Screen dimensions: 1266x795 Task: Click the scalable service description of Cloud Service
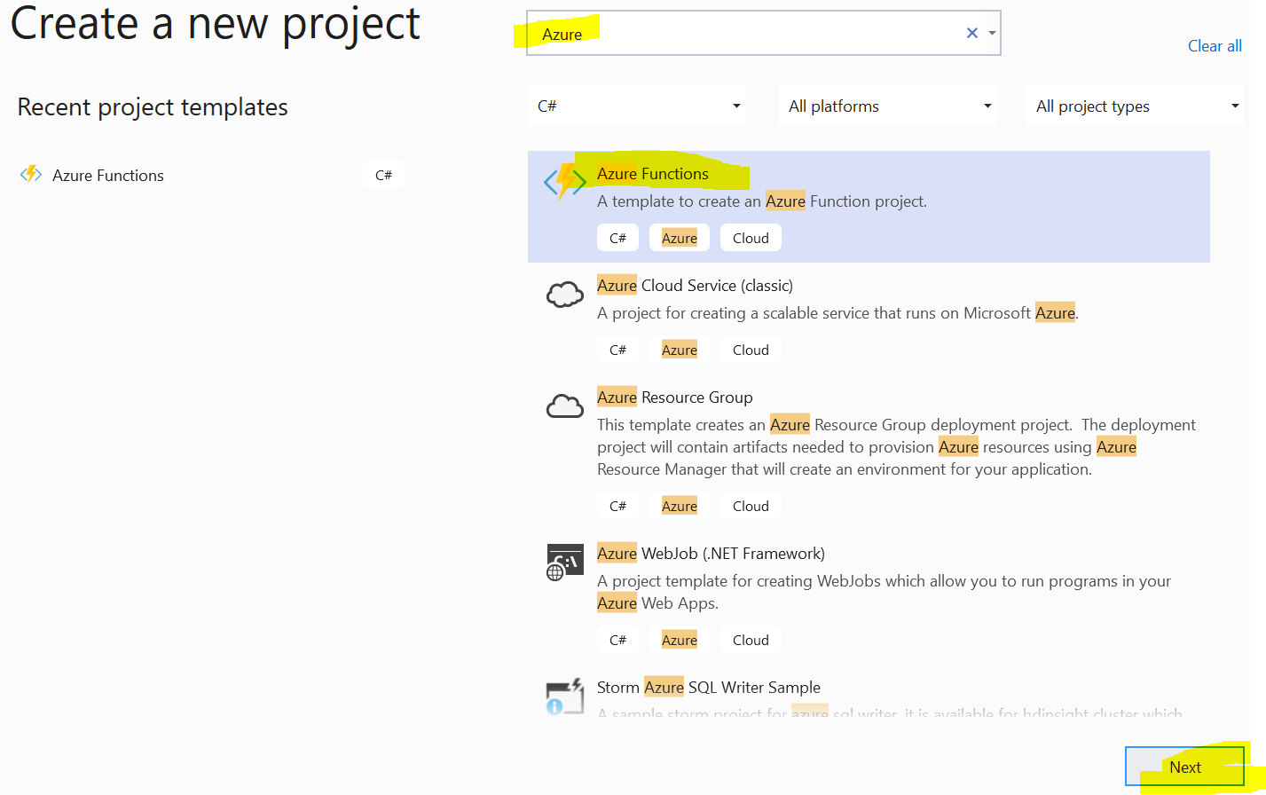[837, 313]
